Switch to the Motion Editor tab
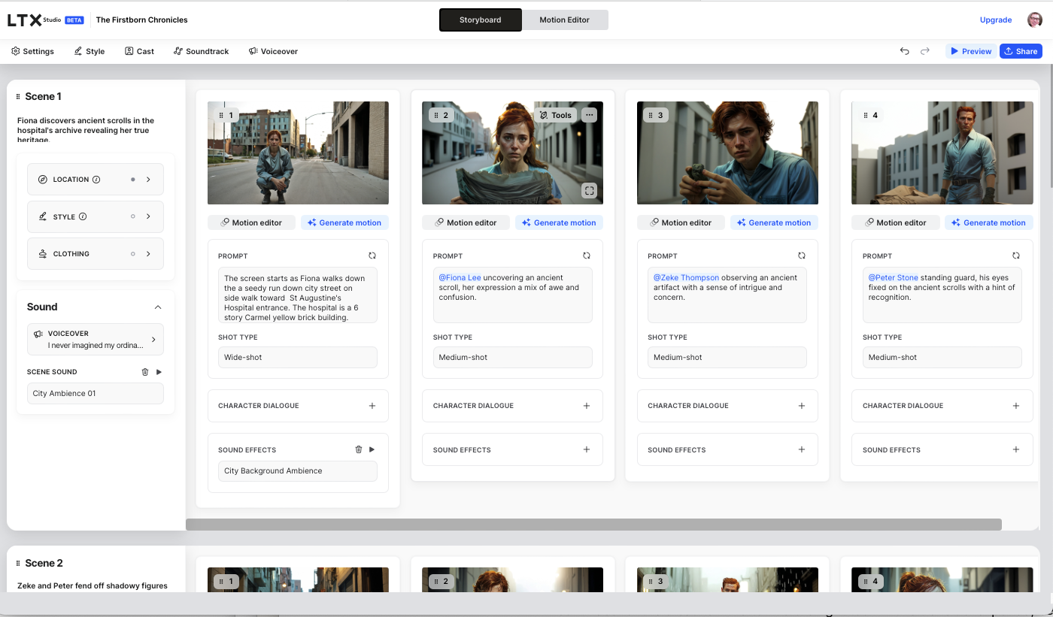The width and height of the screenshot is (1053, 617). (564, 20)
